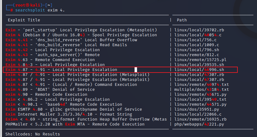
Task: Select 'Exim 4.42 - Local Privilege Escalation' title
Action: point(53,50)
